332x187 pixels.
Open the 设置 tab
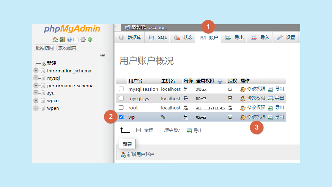coord(286,37)
